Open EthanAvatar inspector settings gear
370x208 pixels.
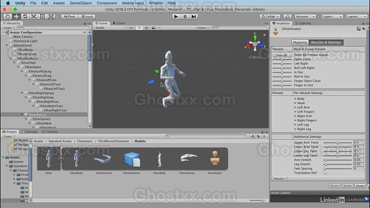coord(364,29)
